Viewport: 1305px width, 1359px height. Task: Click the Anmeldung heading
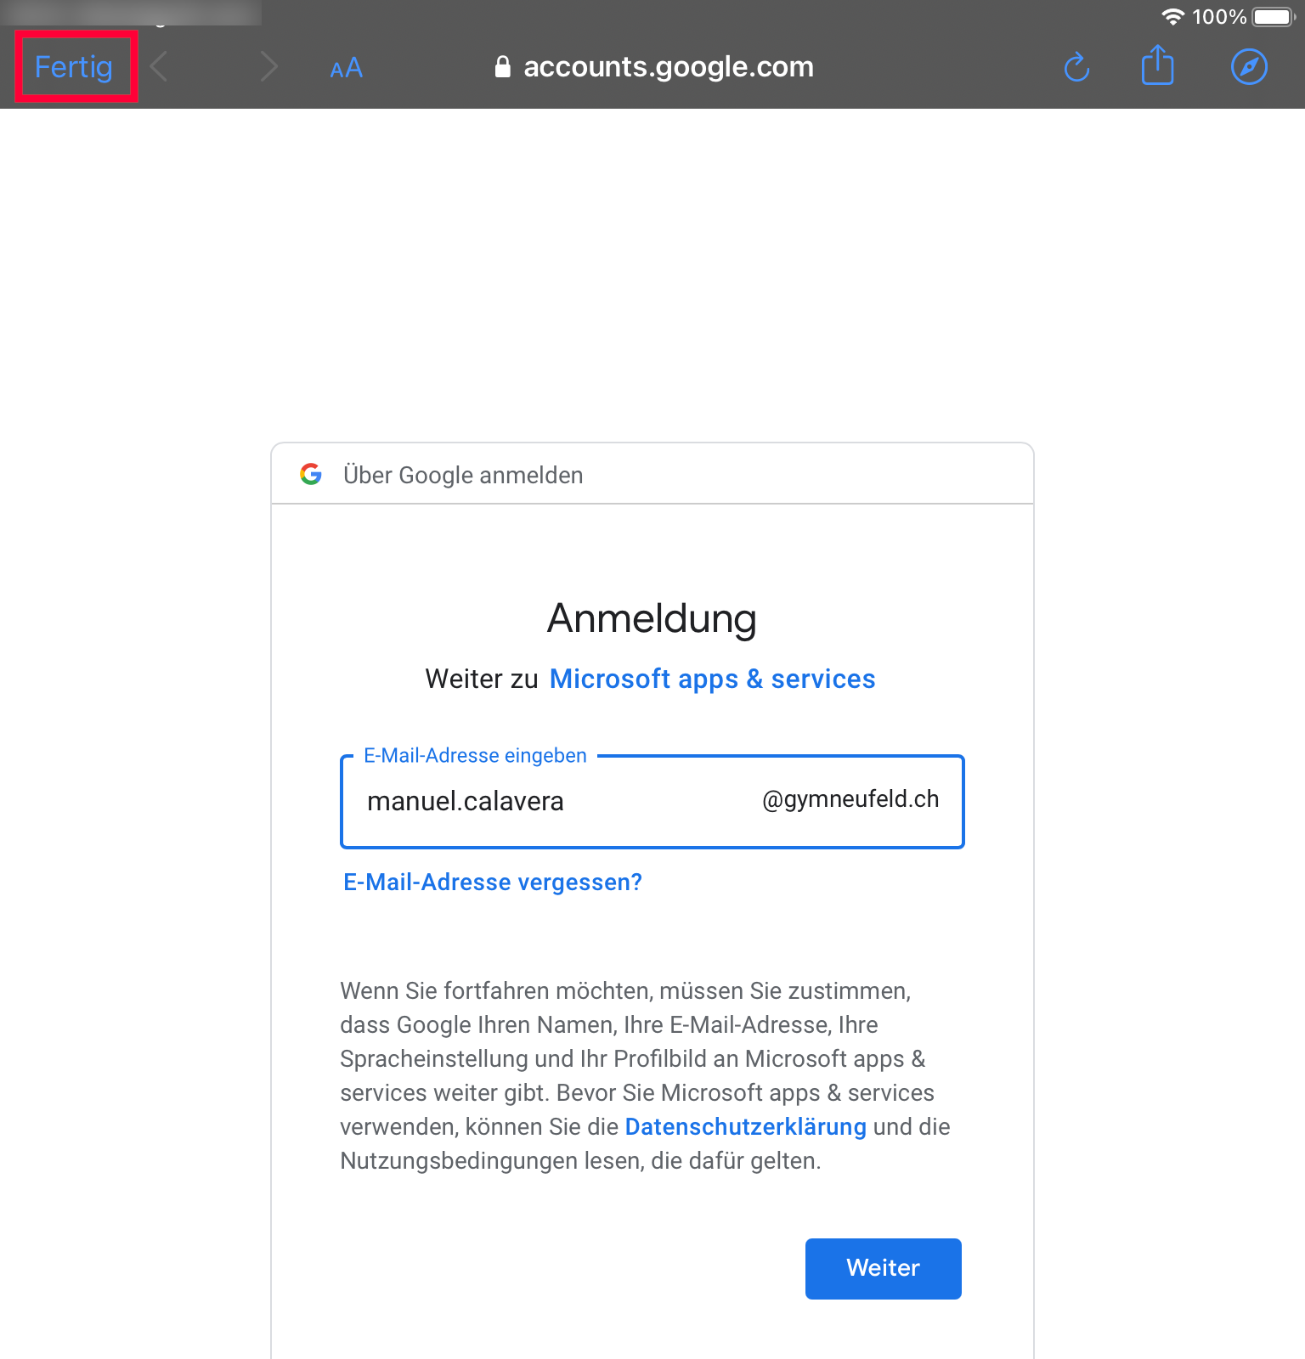point(652,618)
